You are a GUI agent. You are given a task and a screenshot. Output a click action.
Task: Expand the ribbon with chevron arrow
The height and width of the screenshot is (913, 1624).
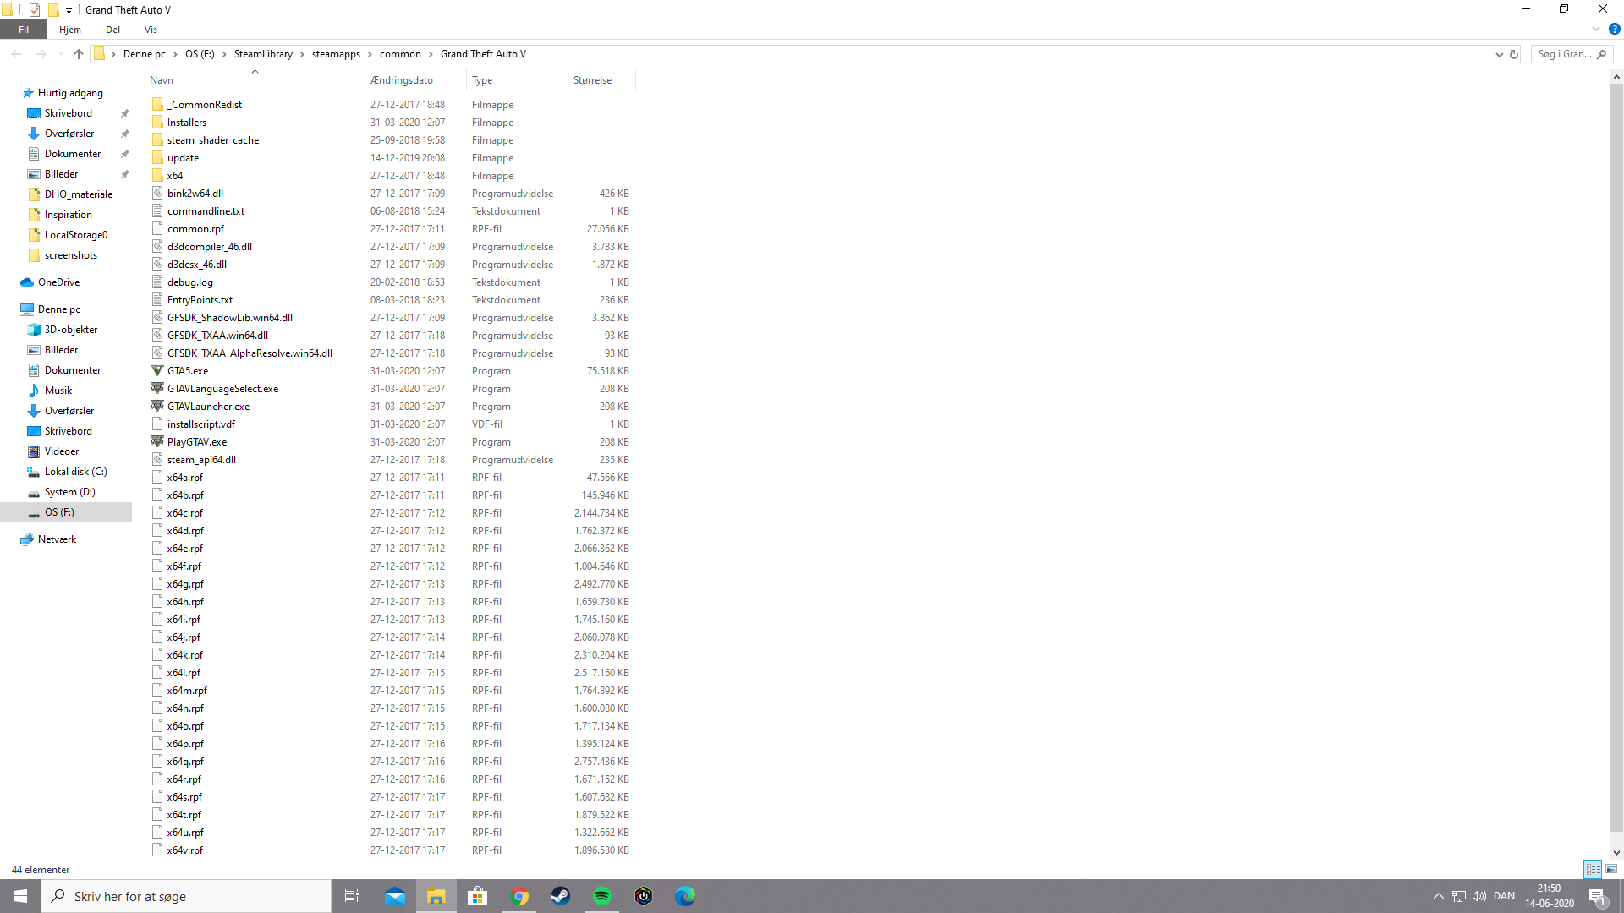1596,30
